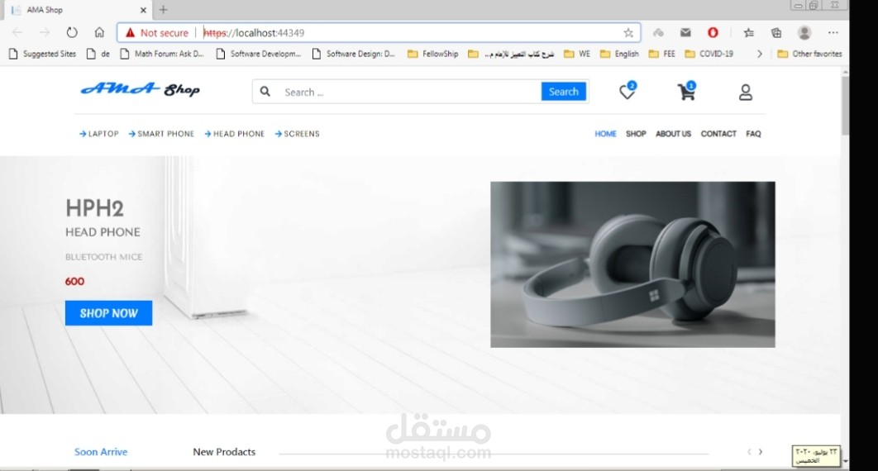This screenshot has width=878, height=471.
Task: Open FAQ page
Action: pyautogui.click(x=753, y=134)
